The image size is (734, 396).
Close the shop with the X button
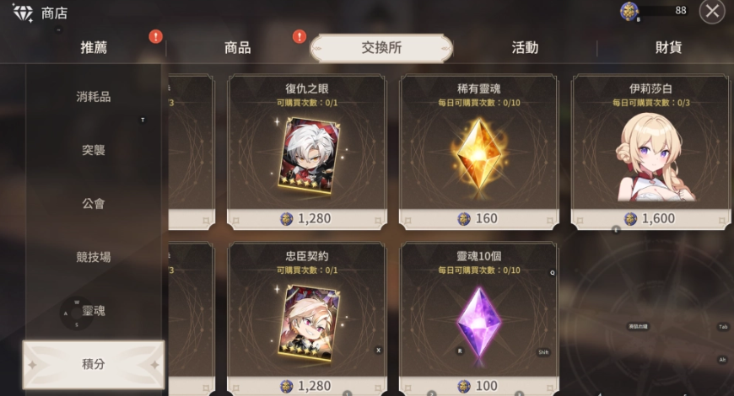[712, 11]
